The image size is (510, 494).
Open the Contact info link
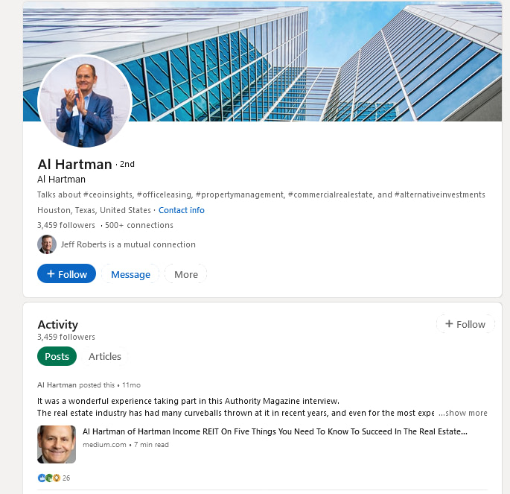(182, 210)
